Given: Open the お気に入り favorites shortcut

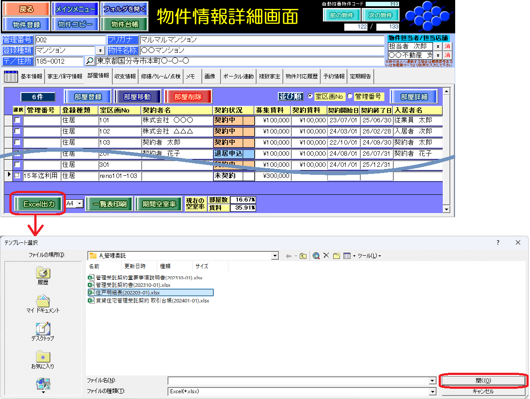Looking at the screenshot, I should (43, 360).
